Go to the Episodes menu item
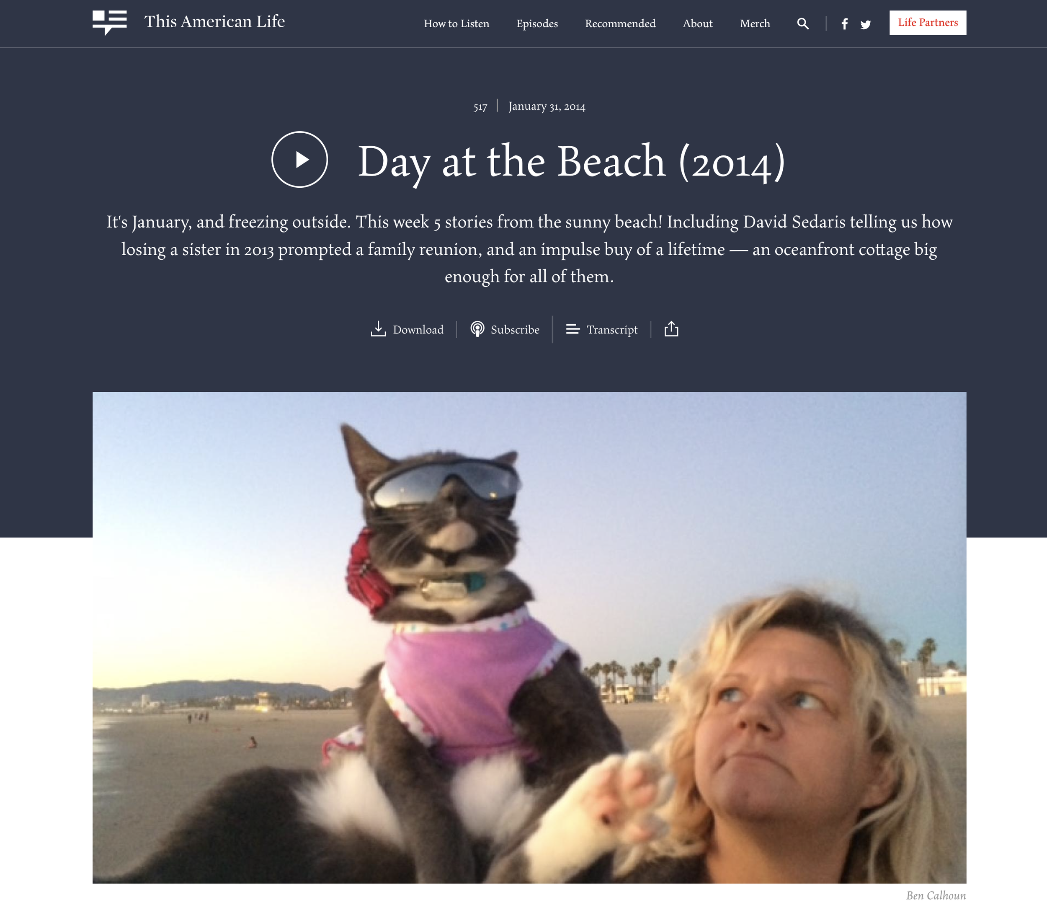The width and height of the screenshot is (1047, 918). (x=537, y=23)
